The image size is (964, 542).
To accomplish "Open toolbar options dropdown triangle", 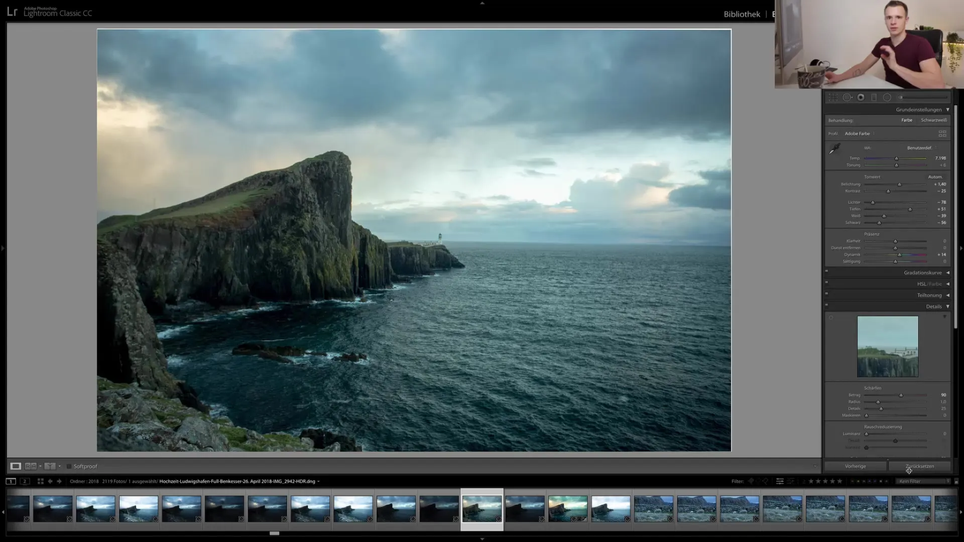I will pos(815,467).
